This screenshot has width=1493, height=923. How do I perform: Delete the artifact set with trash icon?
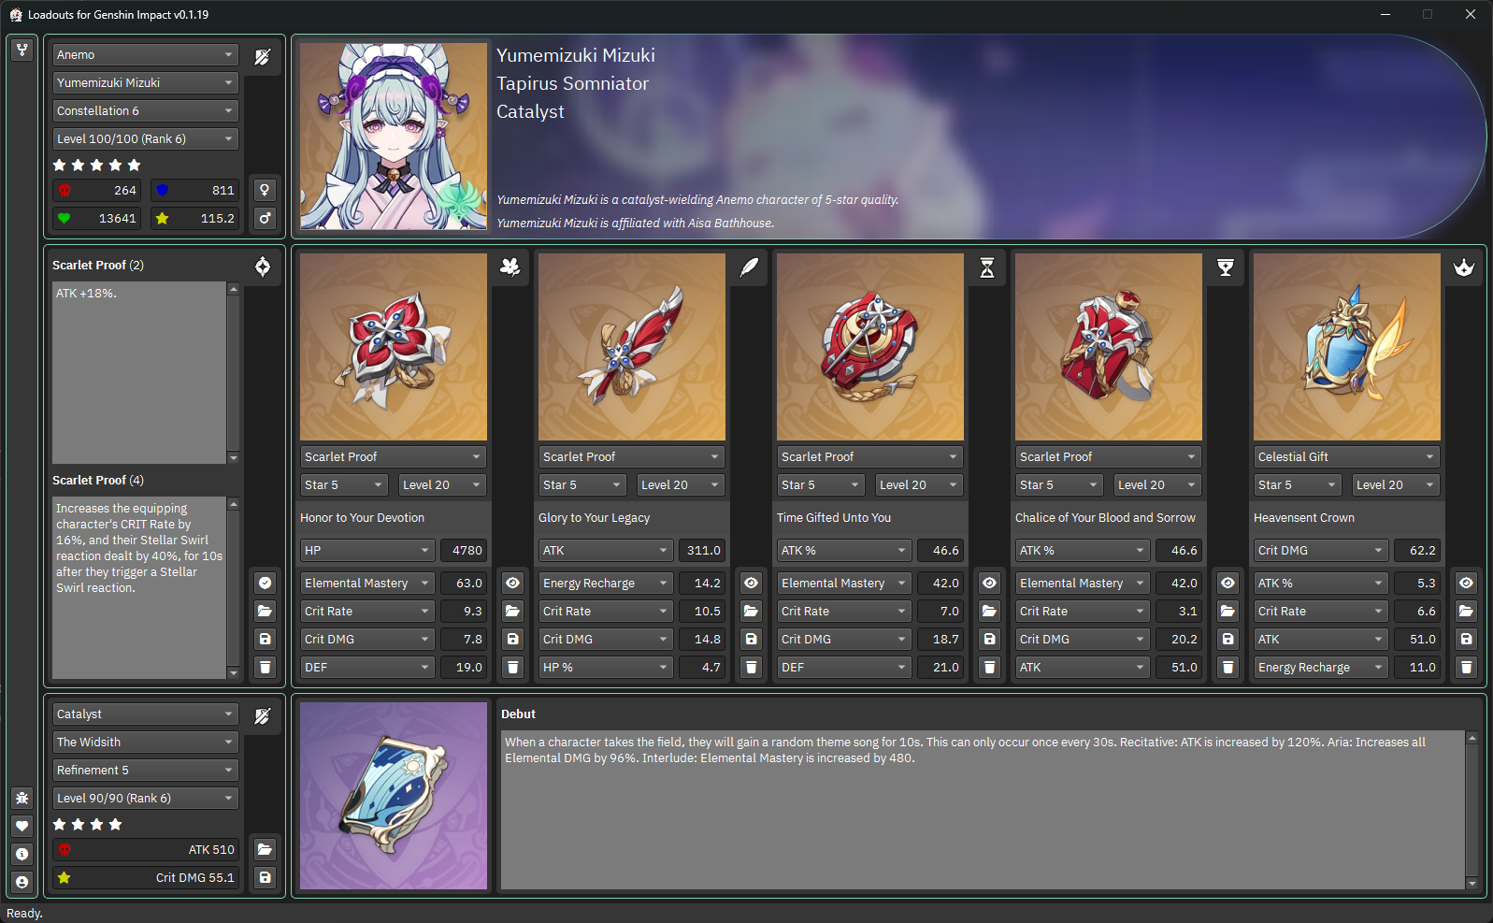pos(266,667)
